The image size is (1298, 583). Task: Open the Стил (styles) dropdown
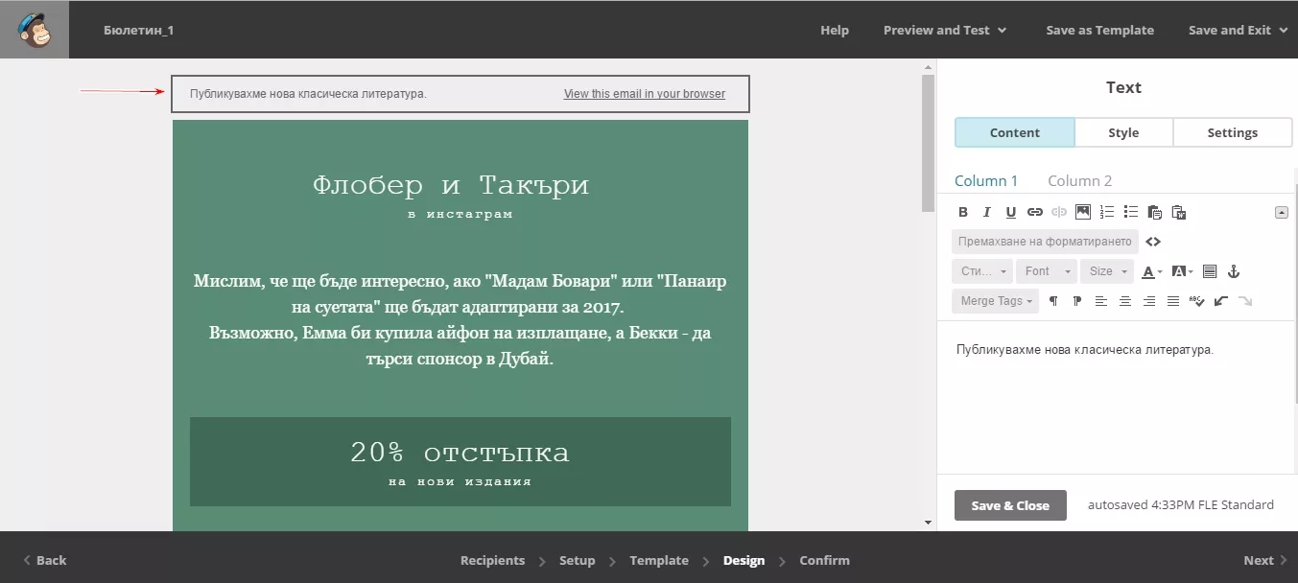pos(982,271)
